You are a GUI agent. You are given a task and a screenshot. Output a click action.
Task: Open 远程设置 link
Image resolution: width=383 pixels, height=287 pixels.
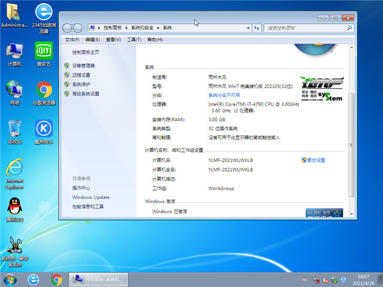81,75
